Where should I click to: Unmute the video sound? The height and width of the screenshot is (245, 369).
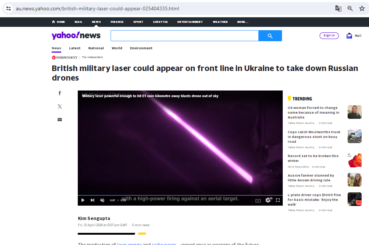click(102, 200)
